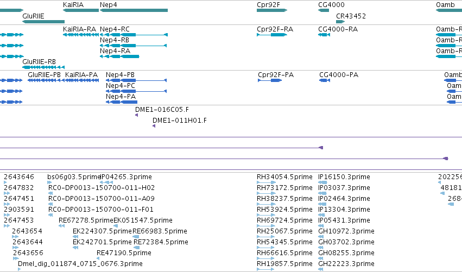Select protein KaiRIA-PA
Screen dimensions: 462x272
pyautogui.click(x=82, y=80)
